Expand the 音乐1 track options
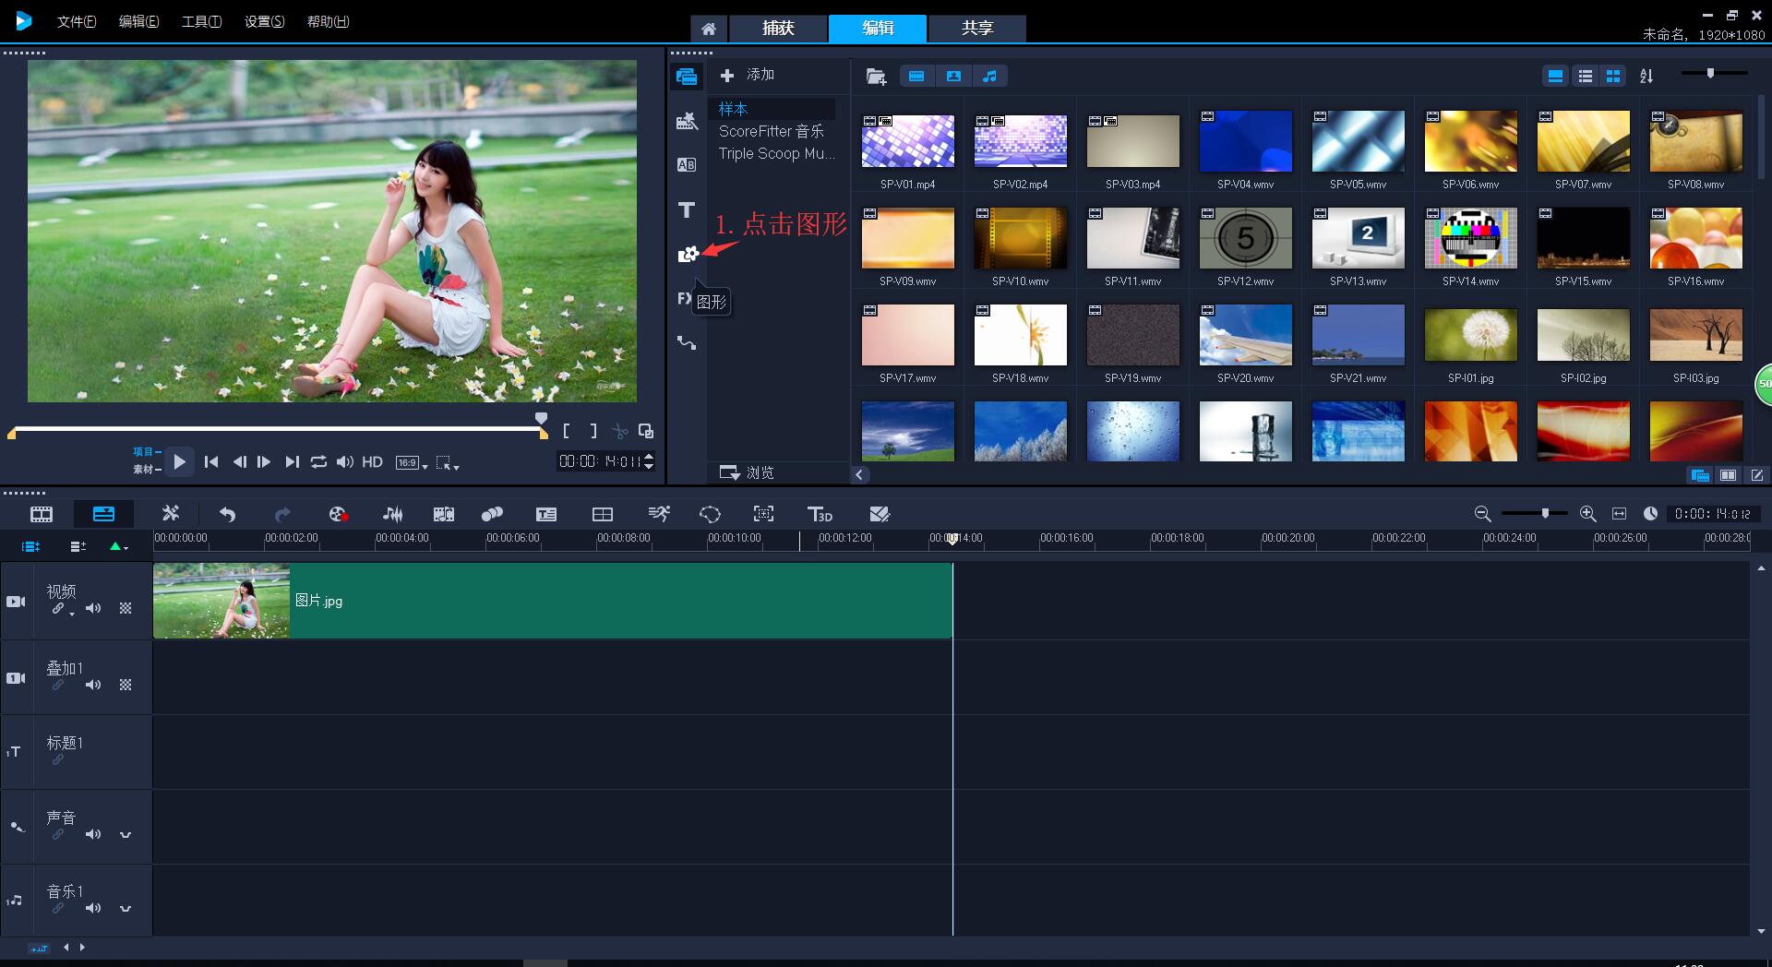The width and height of the screenshot is (1772, 967). point(126,908)
